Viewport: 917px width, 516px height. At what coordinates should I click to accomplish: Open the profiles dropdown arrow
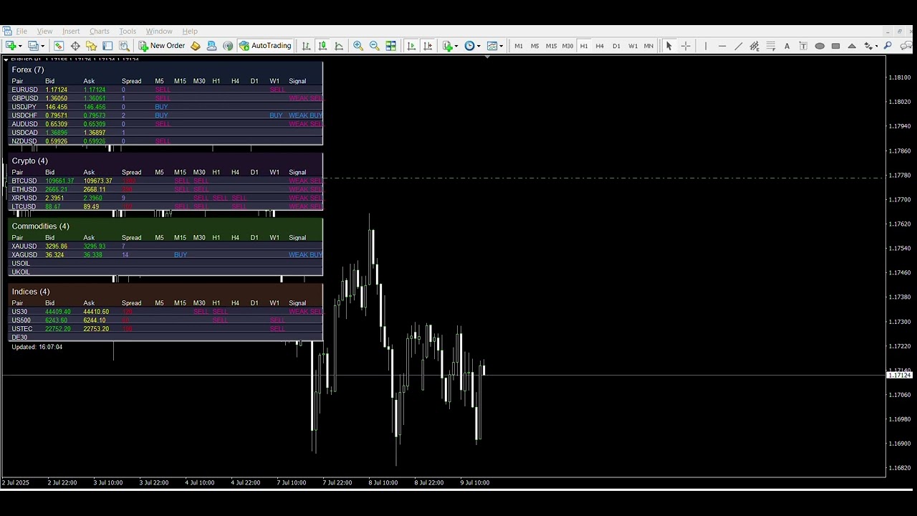pyautogui.click(x=42, y=46)
